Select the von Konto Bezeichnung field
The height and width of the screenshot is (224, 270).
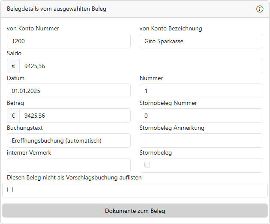coord(201,41)
